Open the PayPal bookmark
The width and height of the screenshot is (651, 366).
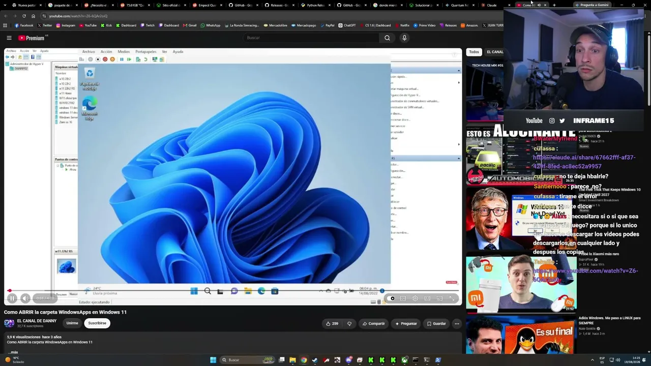click(x=327, y=25)
